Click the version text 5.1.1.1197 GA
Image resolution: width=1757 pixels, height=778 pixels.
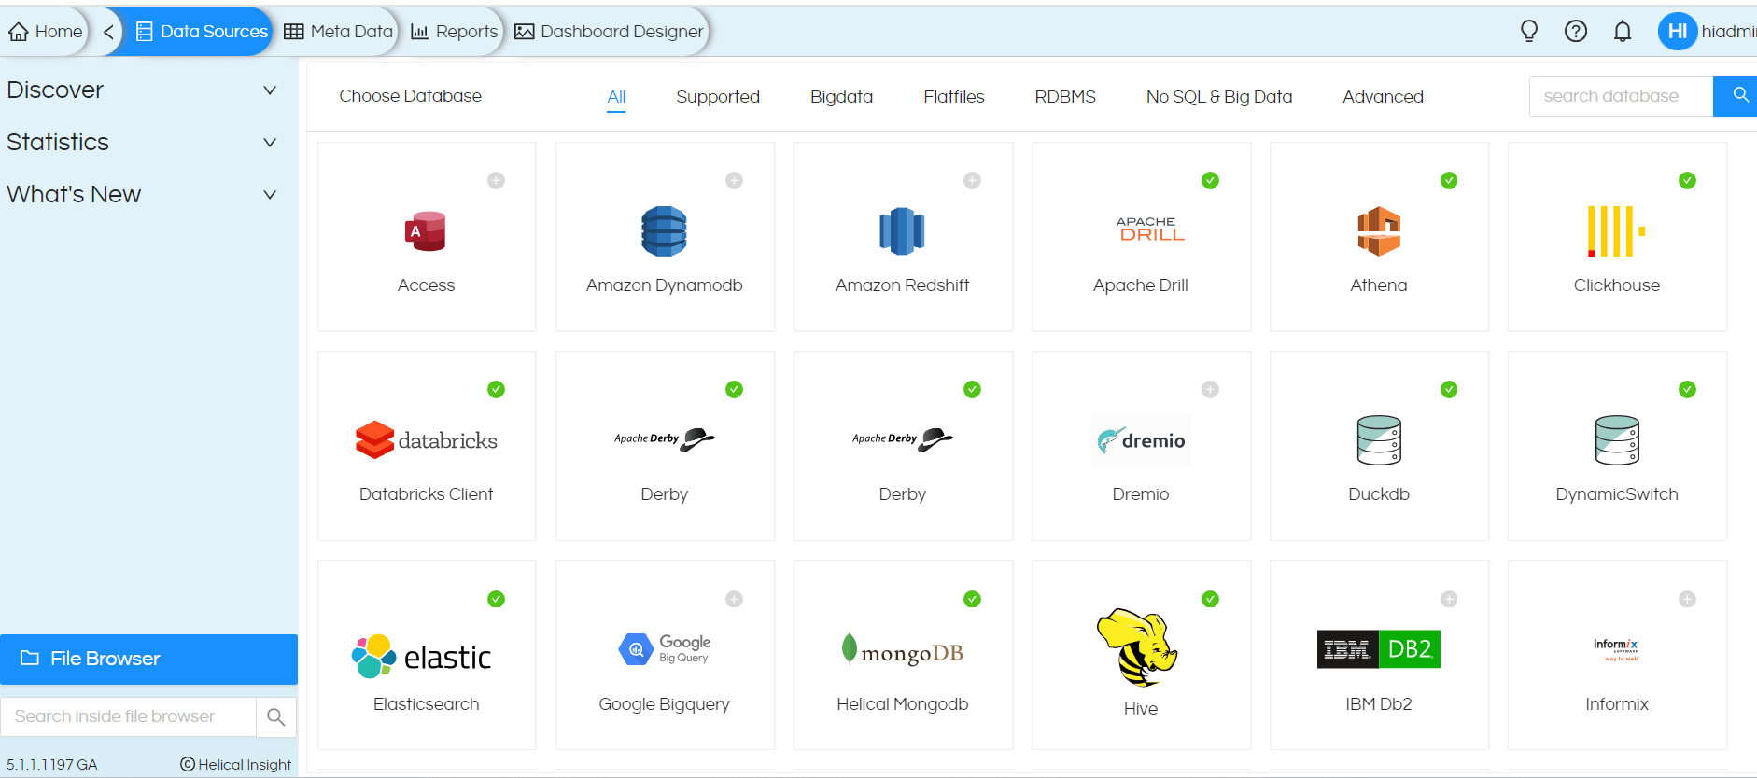[x=52, y=765]
